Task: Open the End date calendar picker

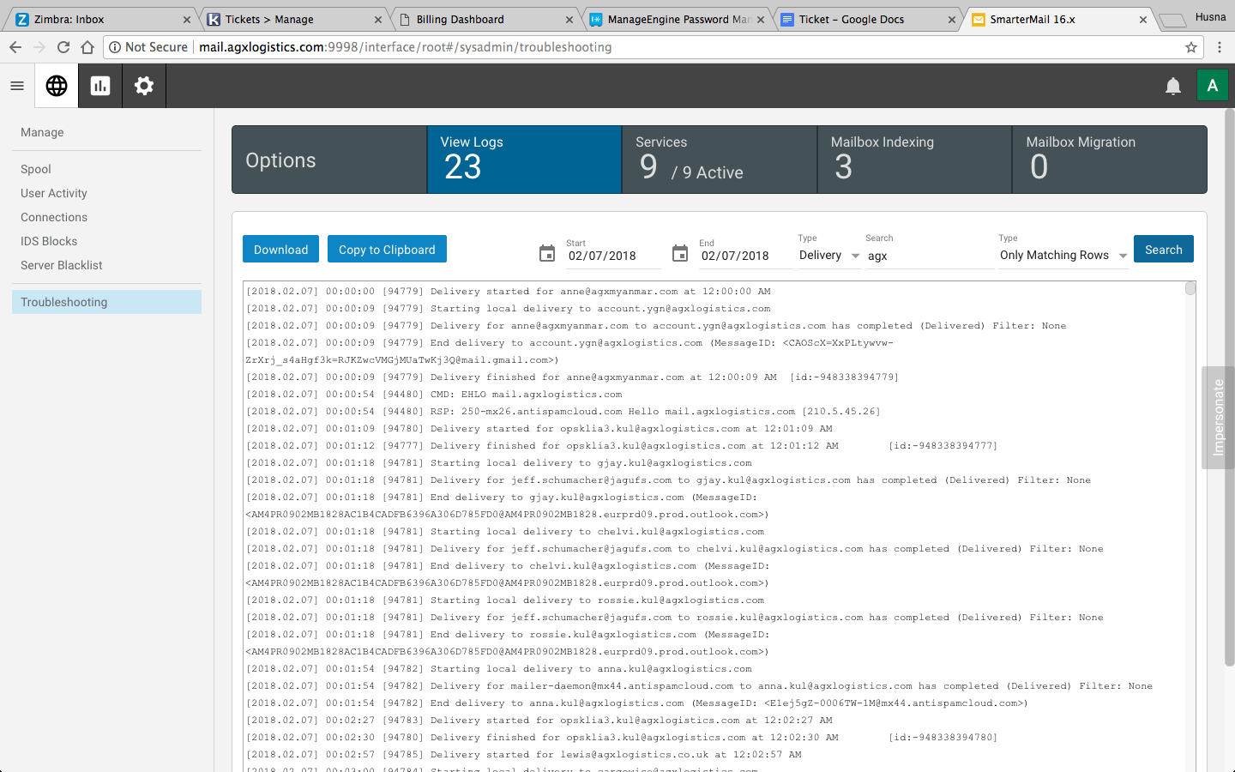Action: (x=680, y=254)
